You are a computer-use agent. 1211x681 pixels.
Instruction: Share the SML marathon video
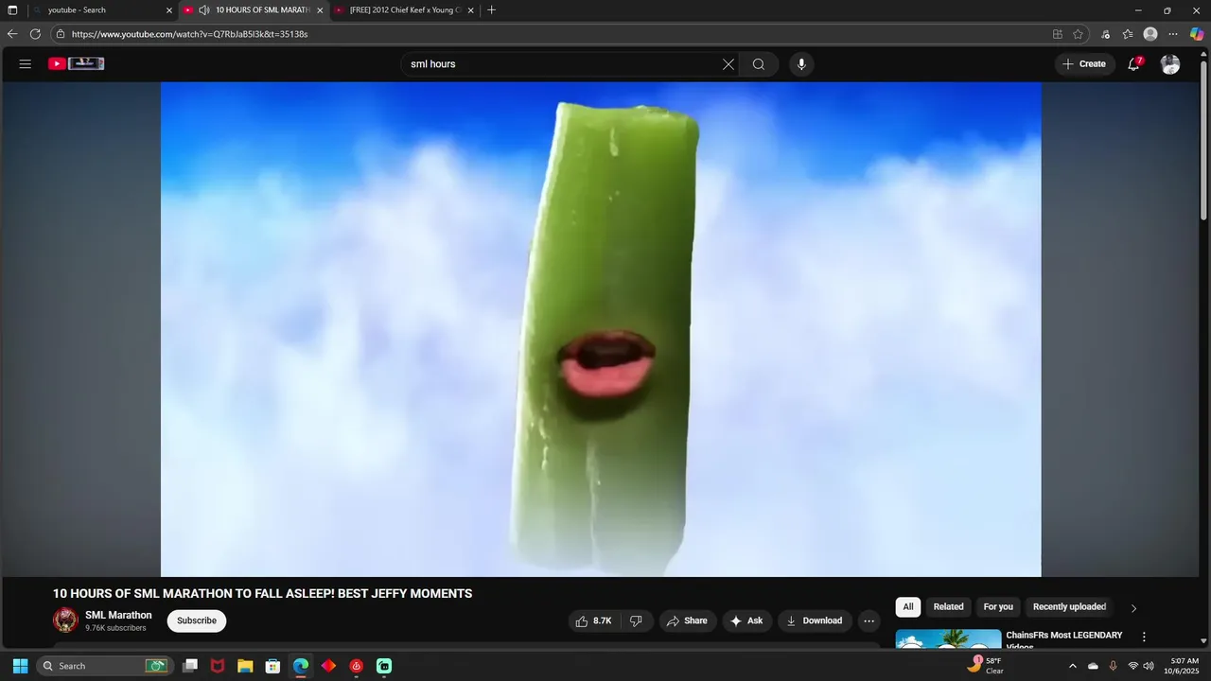(687, 620)
